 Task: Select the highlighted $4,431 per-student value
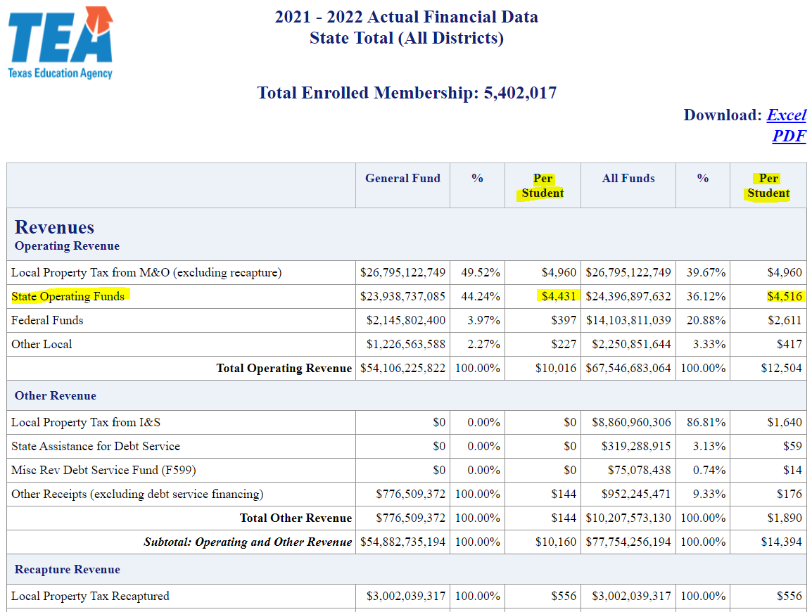coord(559,296)
